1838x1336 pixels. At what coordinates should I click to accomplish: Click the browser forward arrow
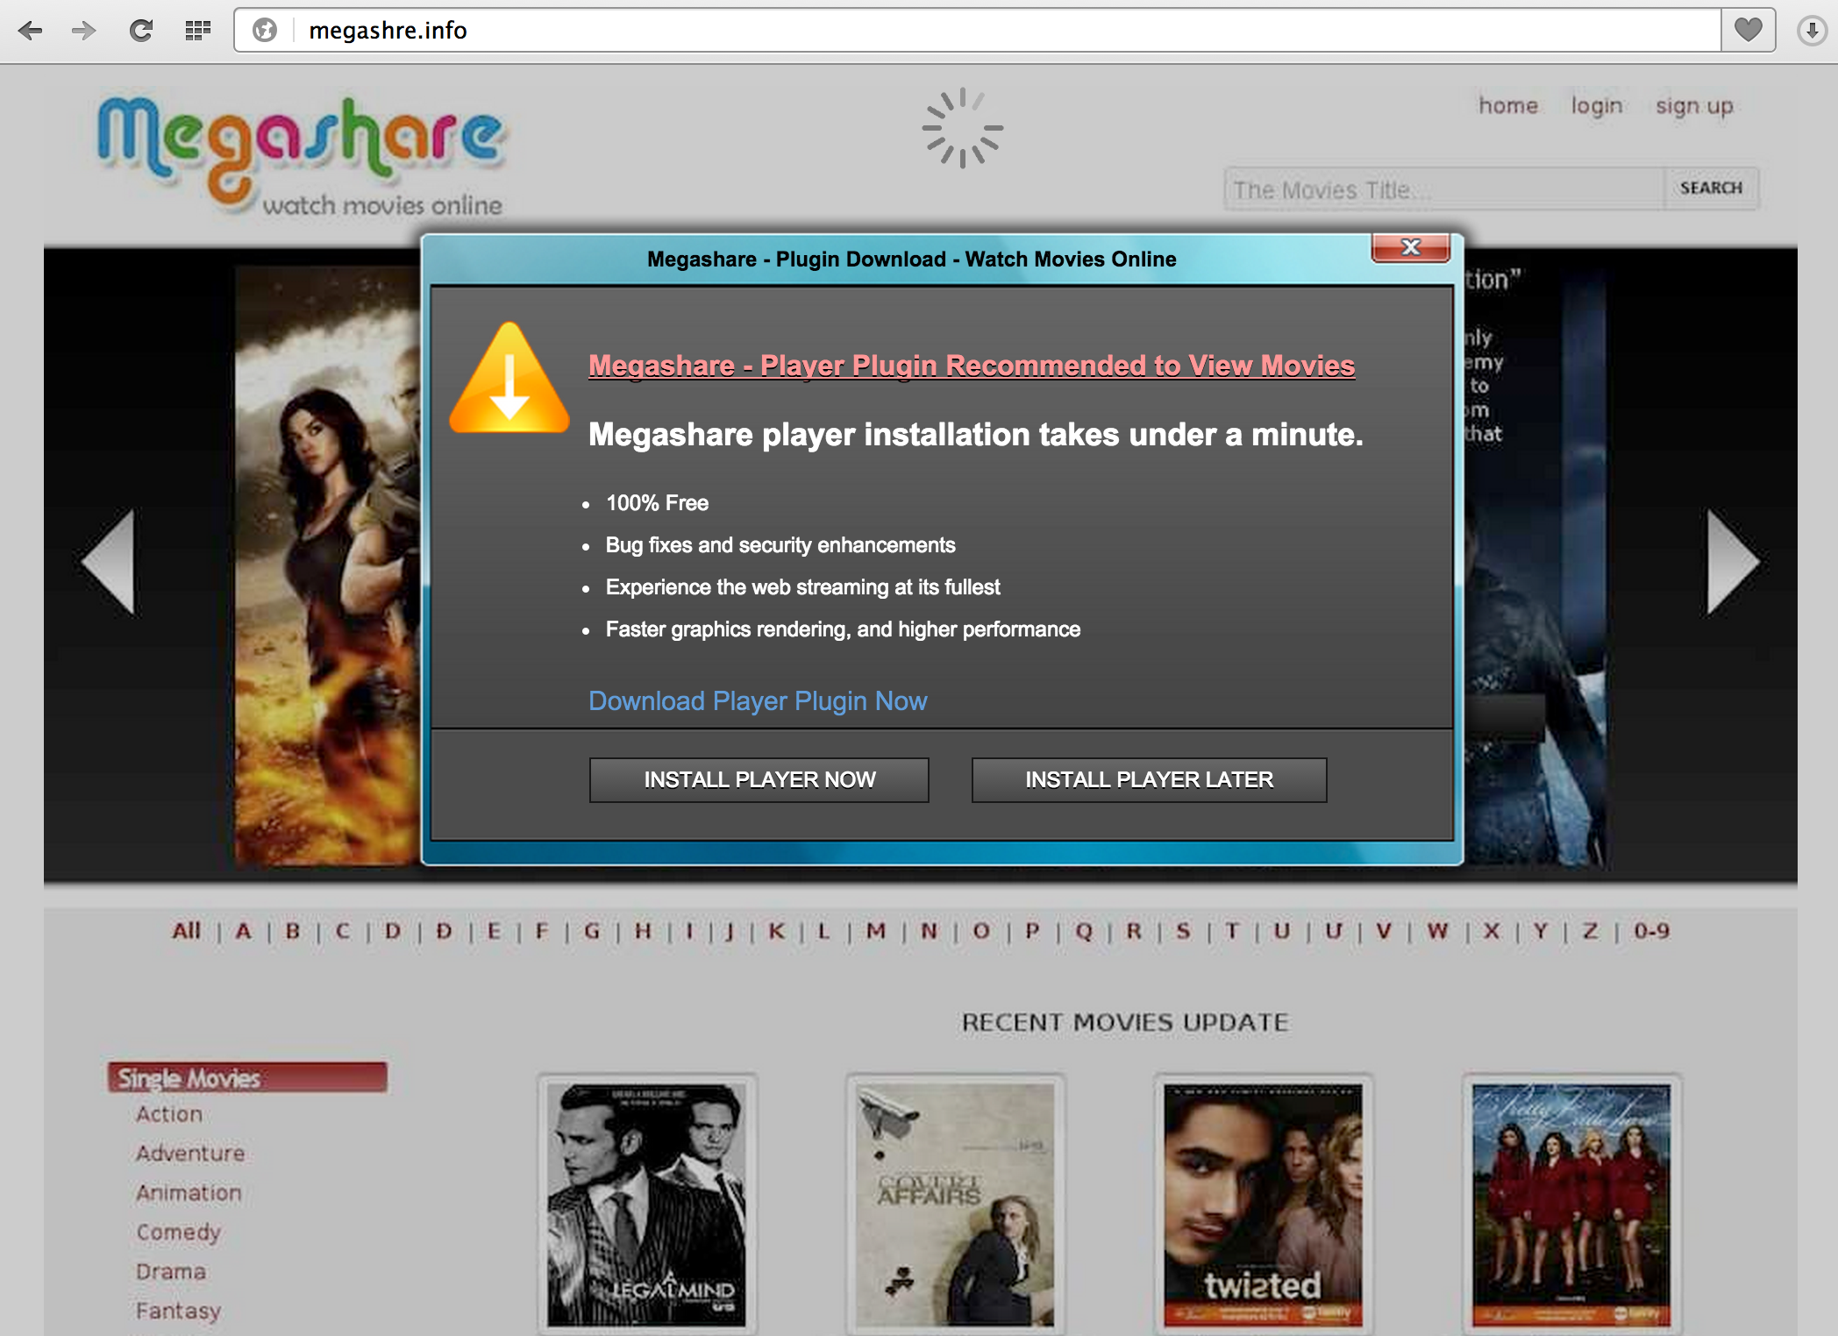(84, 31)
